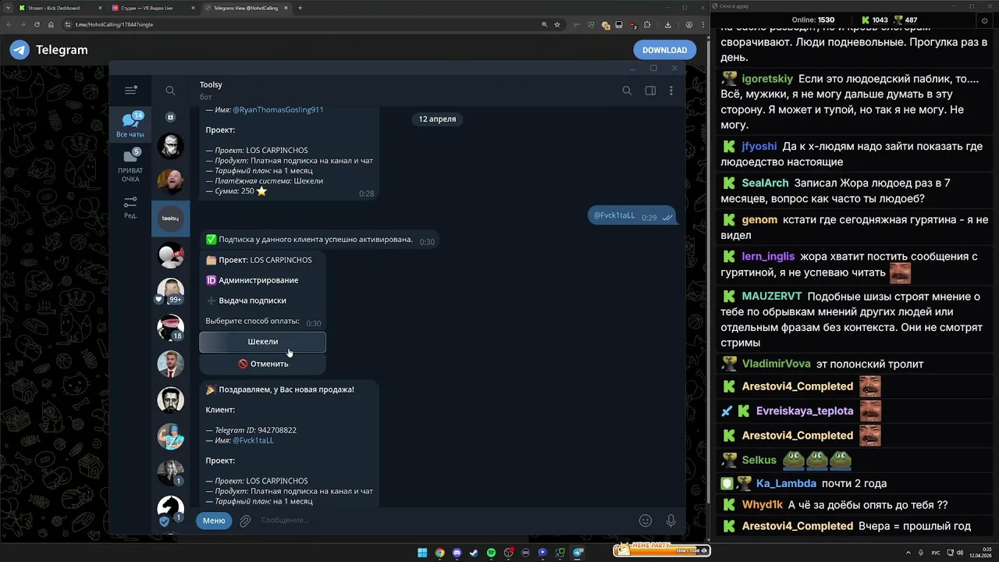The height and width of the screenshot is (562, 999).
Task: Click the Download button on Telegram web page
Action: 664,50
